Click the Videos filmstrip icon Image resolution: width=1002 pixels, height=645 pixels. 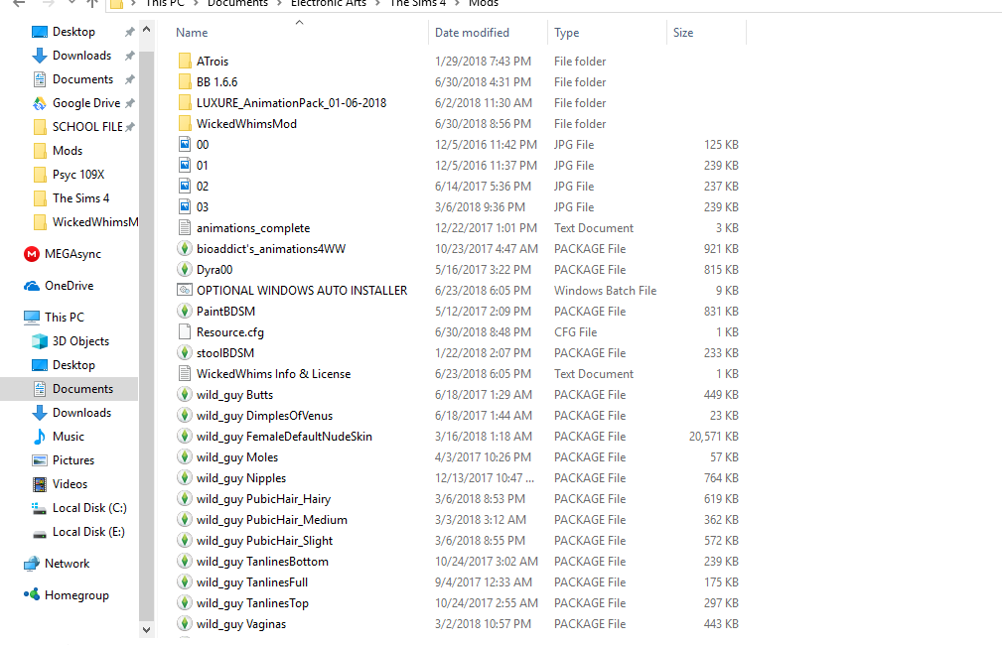click(x=40, y=484)
